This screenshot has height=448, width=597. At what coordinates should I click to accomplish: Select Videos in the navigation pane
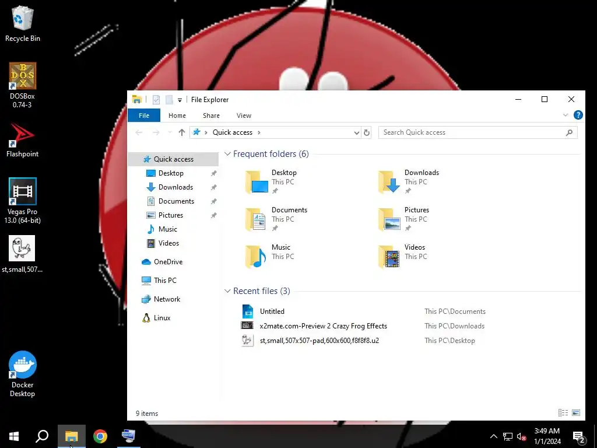click(173, 243)
